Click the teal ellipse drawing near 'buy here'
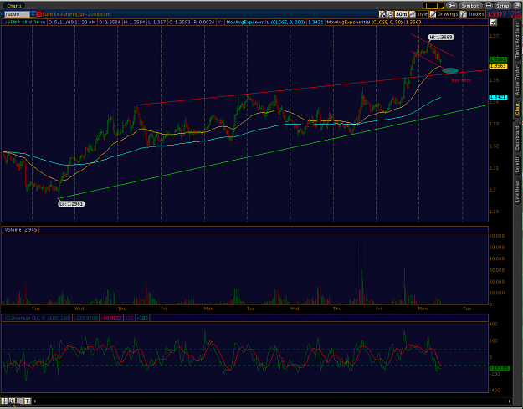The image size is (523, 409). point(450,70)
